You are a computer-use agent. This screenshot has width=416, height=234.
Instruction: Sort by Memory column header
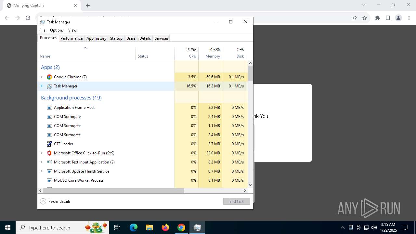(x=210, y=53)
